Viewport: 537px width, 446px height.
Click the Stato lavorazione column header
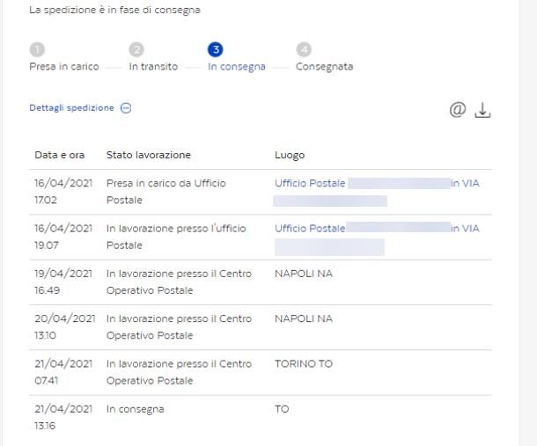148,155
